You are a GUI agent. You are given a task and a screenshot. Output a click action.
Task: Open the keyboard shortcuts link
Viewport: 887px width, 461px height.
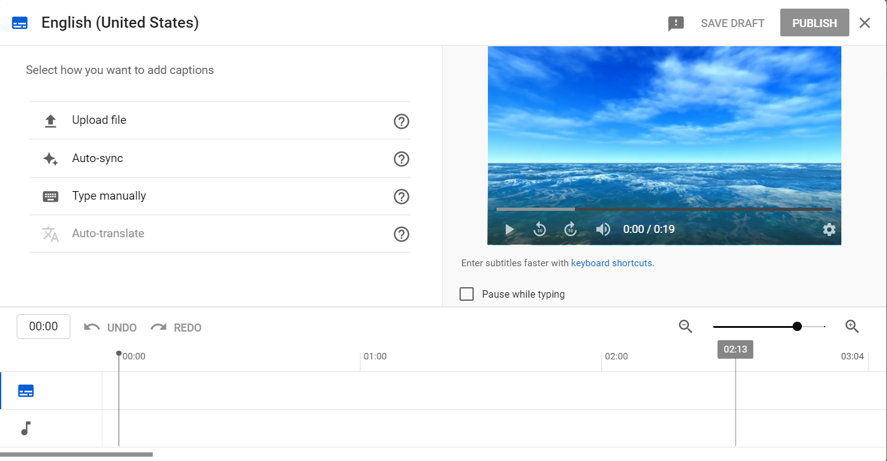[x=611, y=263]
